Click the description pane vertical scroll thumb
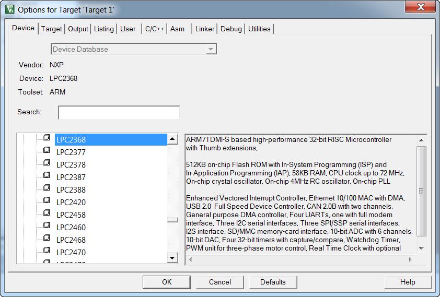The width and height of the screenshot is (440, 297). pyautogui.click(x=422, y=191)
